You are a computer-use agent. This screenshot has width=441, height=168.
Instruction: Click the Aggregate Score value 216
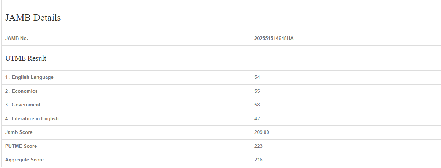click(258, 160)
